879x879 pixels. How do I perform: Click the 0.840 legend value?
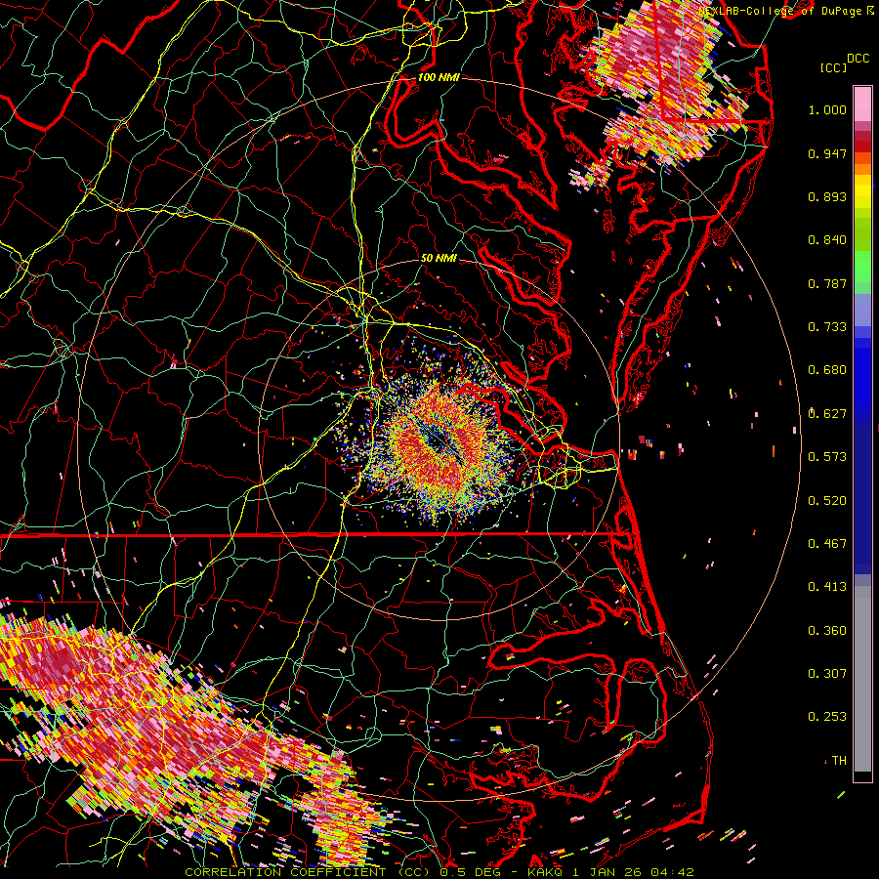click(x=827, y=240)
